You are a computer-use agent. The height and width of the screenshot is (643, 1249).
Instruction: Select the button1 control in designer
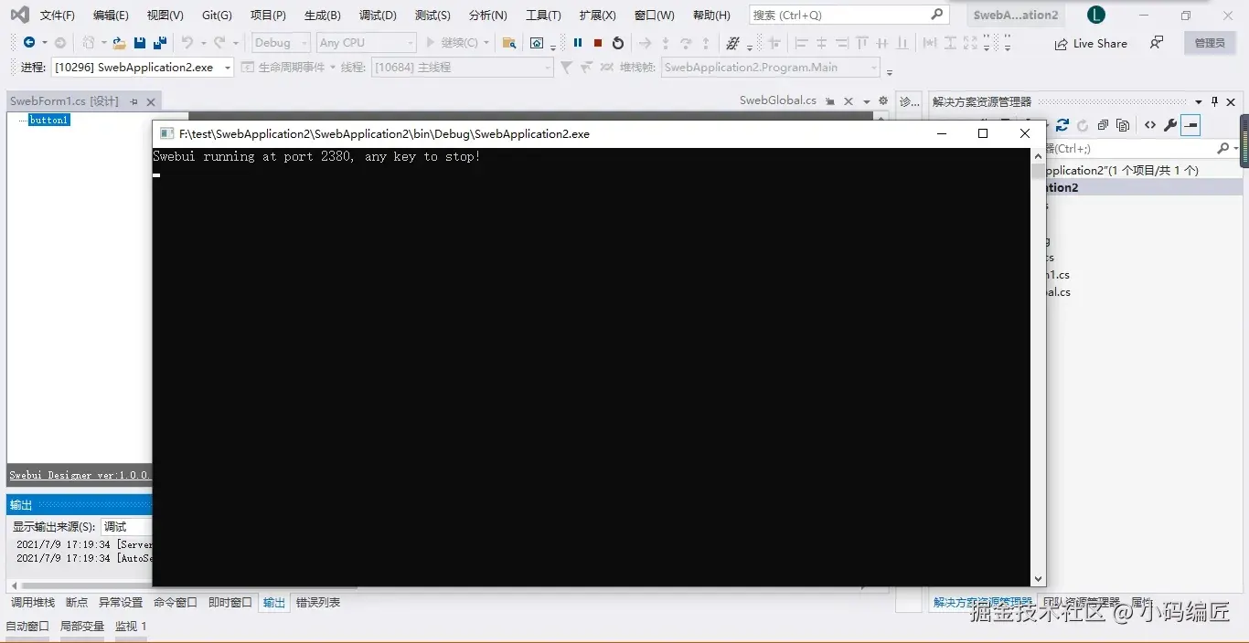pyautogui.click(x=48, y=120)
